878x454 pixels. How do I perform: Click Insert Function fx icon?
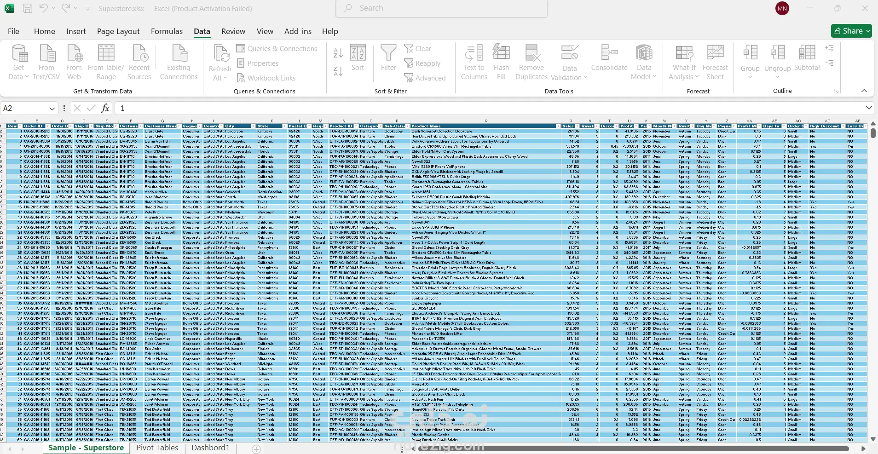[105, 108]
